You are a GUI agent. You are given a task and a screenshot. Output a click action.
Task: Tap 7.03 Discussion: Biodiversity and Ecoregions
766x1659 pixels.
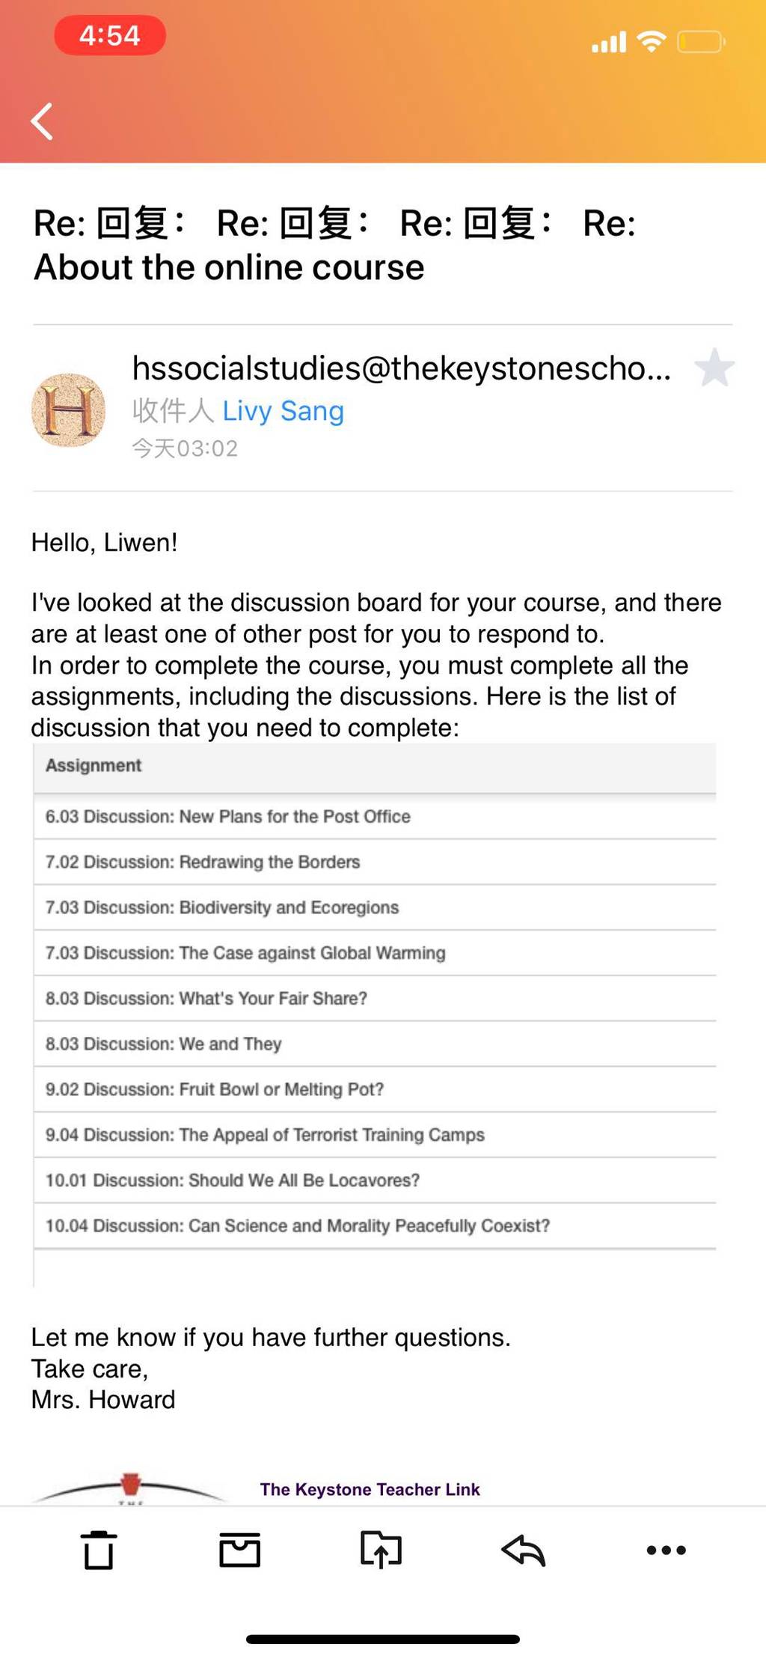pos(375,907)
